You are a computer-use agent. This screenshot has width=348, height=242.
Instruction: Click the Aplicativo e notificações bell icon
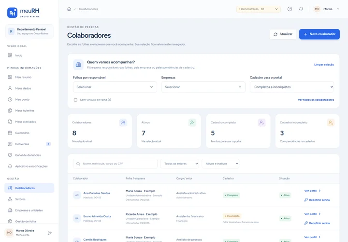pyautogui.click(x=10, y=166)
